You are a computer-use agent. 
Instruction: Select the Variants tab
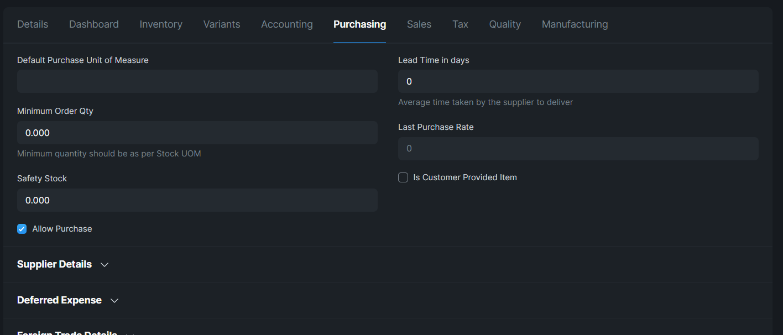point(222,24)
